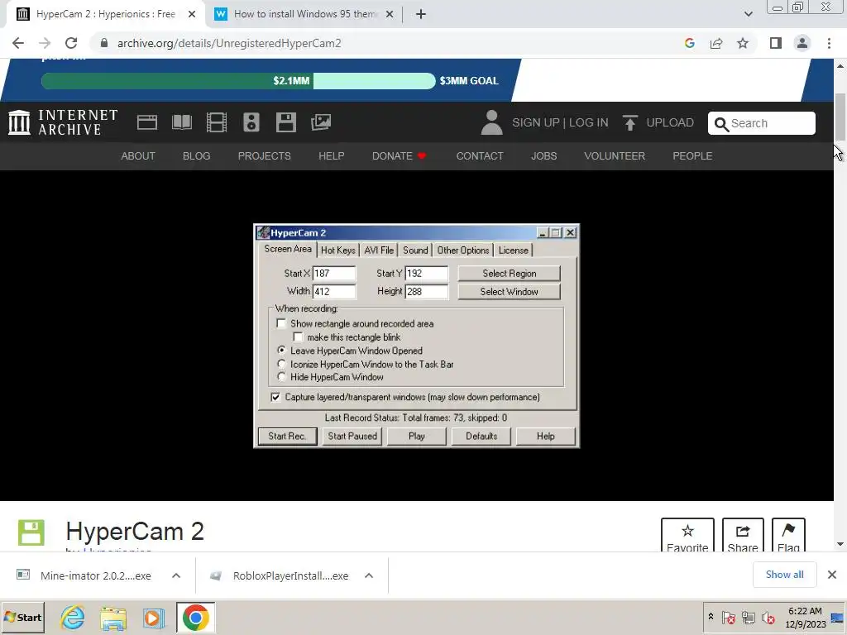The height and width of the screenshot is (635, 847).
Task: Click the Start Rec. button
Action: pos(287,437)
